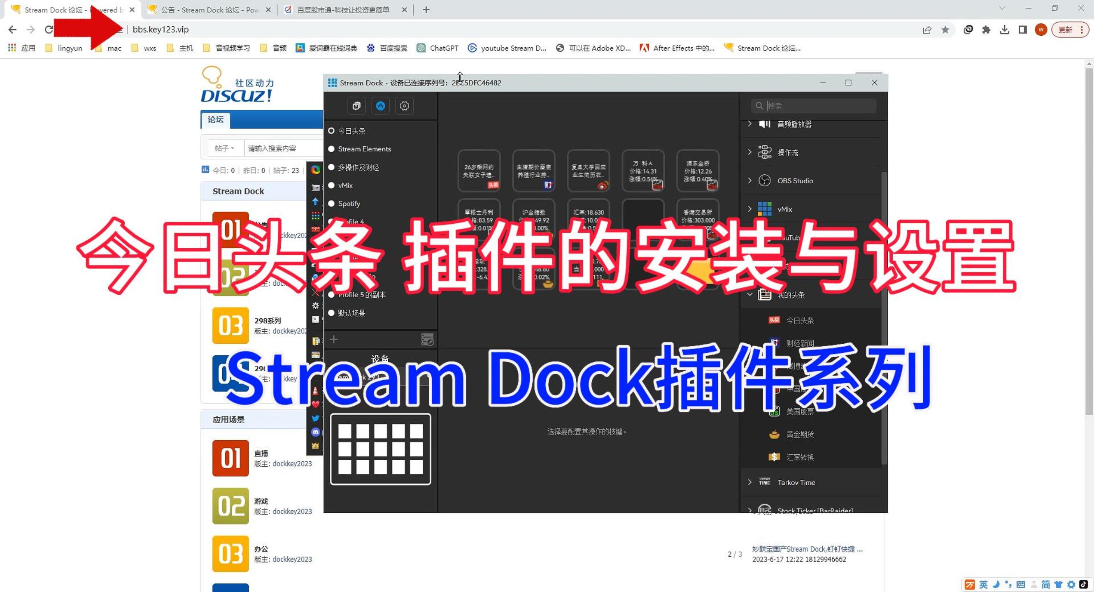Add a new profile with plus icon
This screenshot has width=1094, height=592.
click(334, 339)
